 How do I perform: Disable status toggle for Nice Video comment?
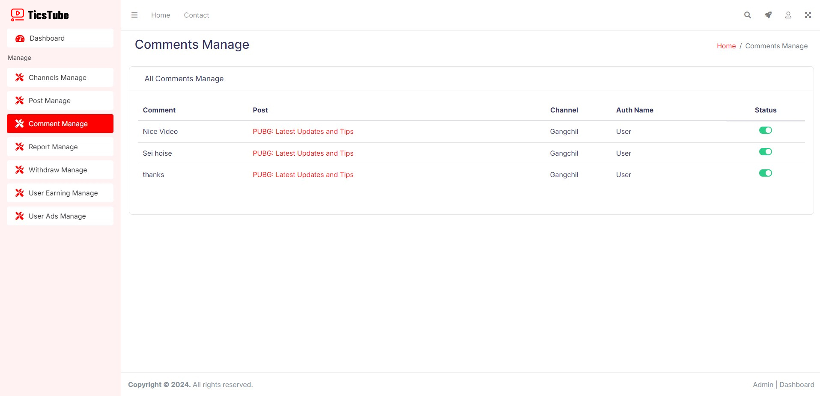[765, 130]
